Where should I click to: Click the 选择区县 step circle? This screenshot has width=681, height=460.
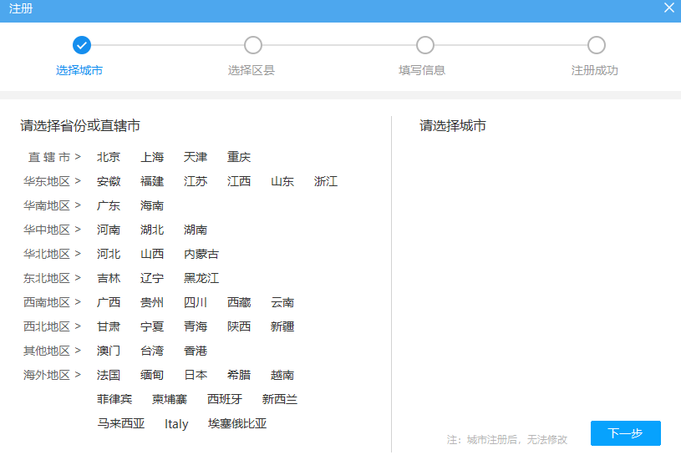click(x=253, y=45)
